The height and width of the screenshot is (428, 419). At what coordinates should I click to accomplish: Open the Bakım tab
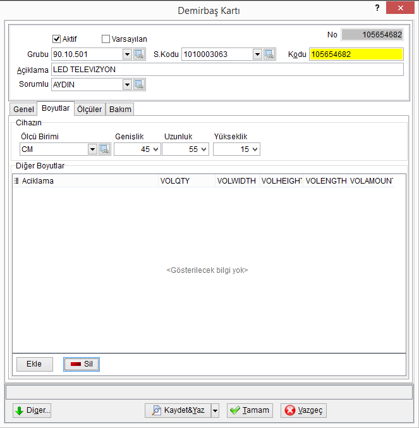pos(120,109)
